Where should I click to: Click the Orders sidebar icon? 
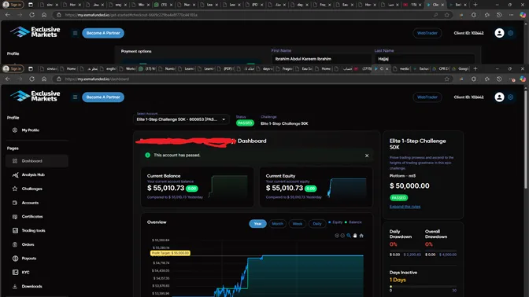click(15, 244)
